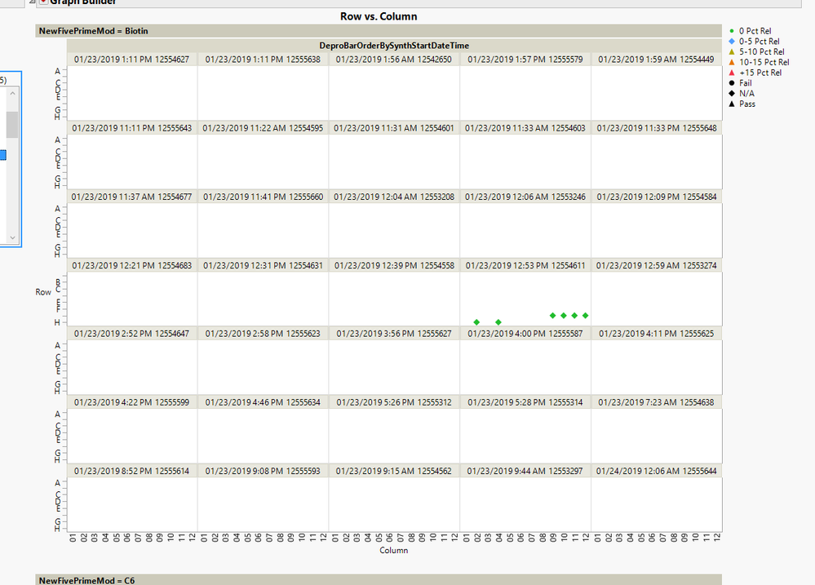Click the Row vs. Column graph title

(x=379, y=16)
